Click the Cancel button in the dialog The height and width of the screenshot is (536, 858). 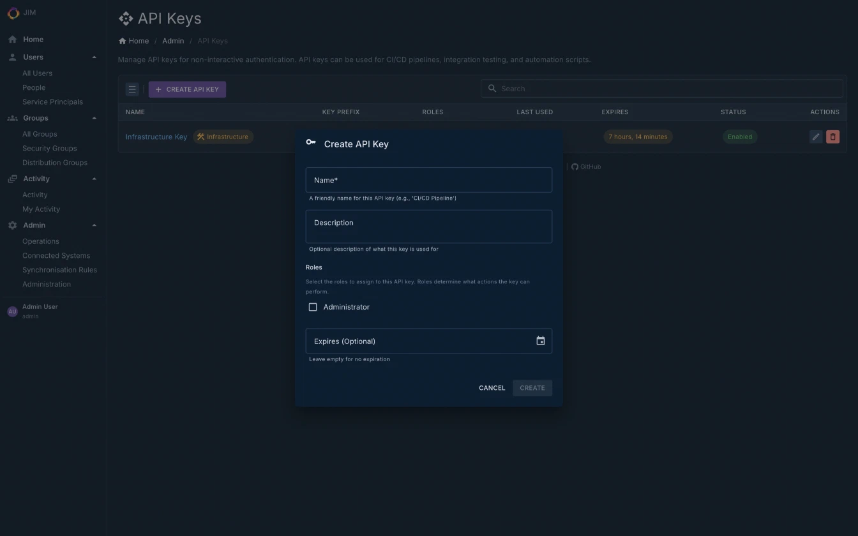coord(492,388)
